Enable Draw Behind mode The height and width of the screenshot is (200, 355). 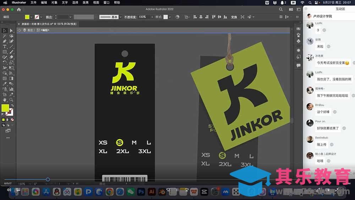click(8, 125)
